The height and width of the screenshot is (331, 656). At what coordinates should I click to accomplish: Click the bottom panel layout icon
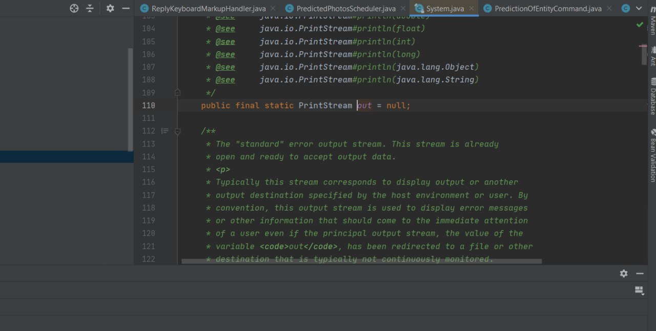639,291
